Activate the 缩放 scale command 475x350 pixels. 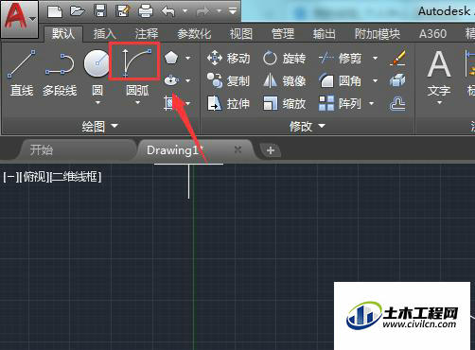284,103
